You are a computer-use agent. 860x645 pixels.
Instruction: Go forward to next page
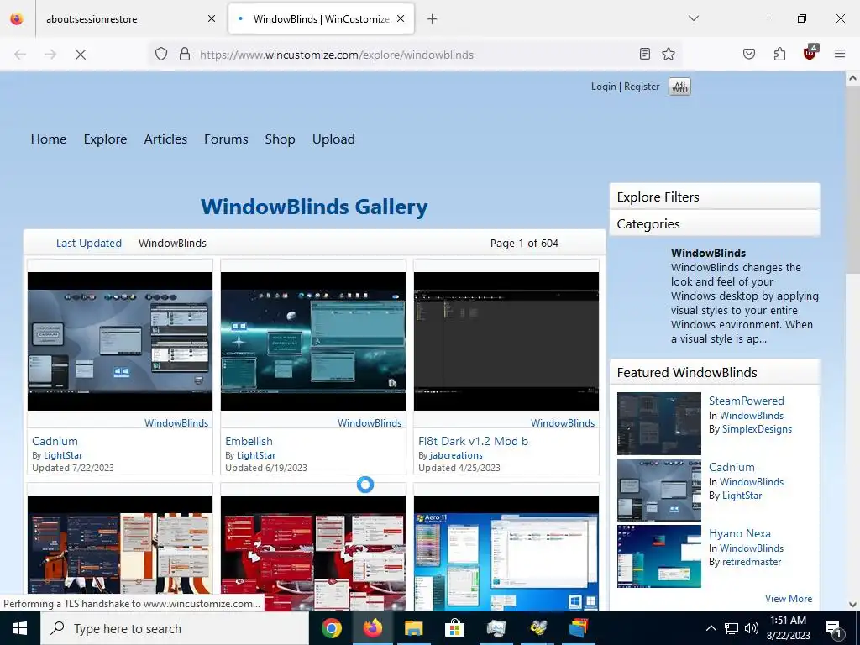50,55
